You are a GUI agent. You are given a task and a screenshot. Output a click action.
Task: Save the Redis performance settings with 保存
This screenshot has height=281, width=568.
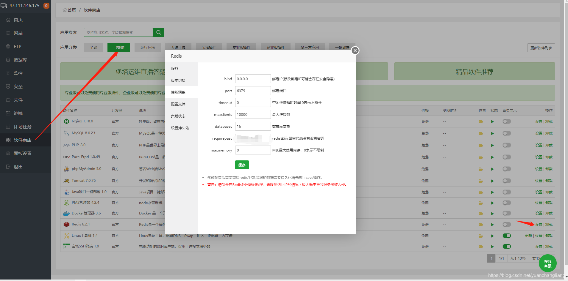click(x=242, y=165)
